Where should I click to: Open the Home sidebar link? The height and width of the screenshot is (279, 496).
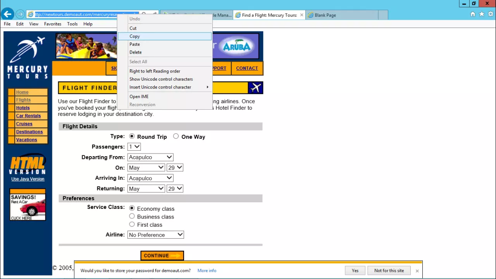tap(22, 92)
